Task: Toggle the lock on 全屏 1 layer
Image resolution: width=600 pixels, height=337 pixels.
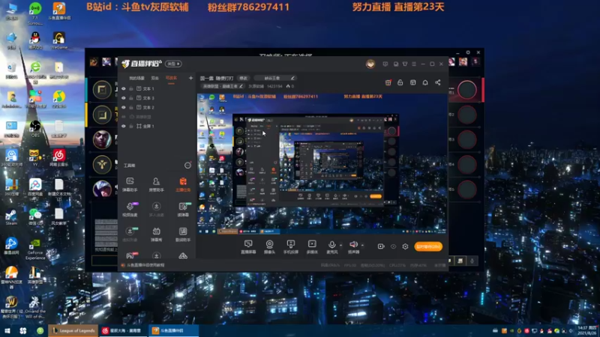Action: click(131, 126)
